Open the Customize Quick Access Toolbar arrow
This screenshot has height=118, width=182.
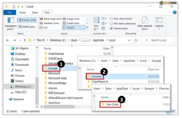point(22,7)
